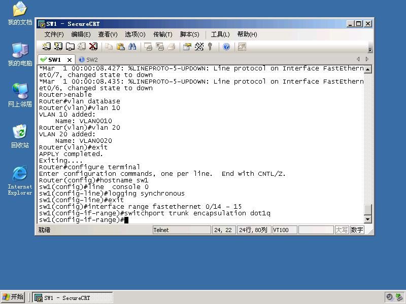
Task: Open the toolbar options chevron
Action: tap(370, 50)
